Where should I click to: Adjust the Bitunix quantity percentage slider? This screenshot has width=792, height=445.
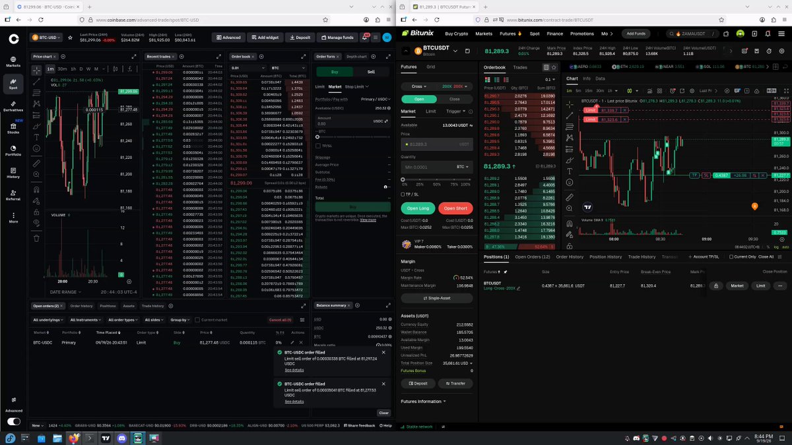436,179
